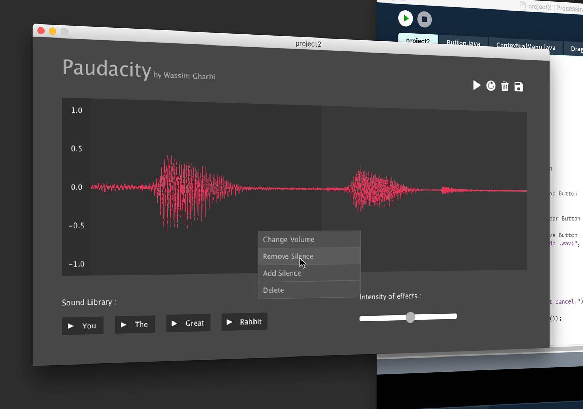
Task: Click the play icon in Paudacity toolbar
Action: point(476,85)
